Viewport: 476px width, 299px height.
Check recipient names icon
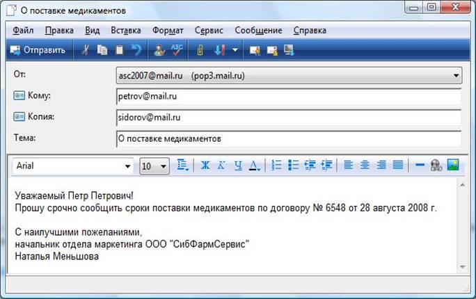(159, 50)
